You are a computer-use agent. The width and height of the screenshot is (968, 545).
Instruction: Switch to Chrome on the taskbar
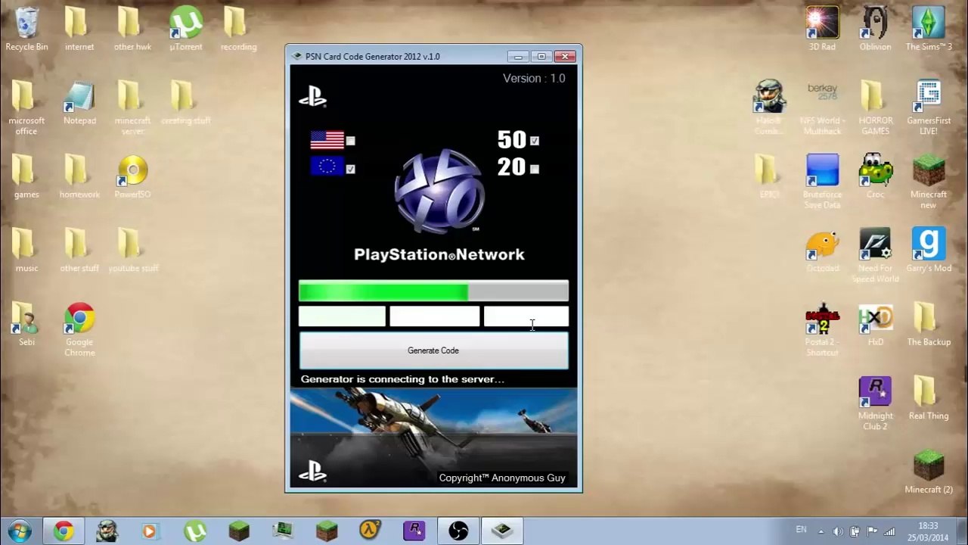coord(64,531)
